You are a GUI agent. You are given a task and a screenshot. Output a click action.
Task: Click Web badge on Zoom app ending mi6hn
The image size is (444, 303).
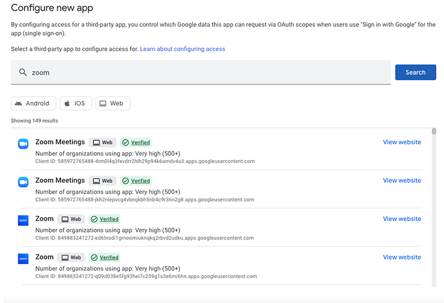[x=71, y=257]
